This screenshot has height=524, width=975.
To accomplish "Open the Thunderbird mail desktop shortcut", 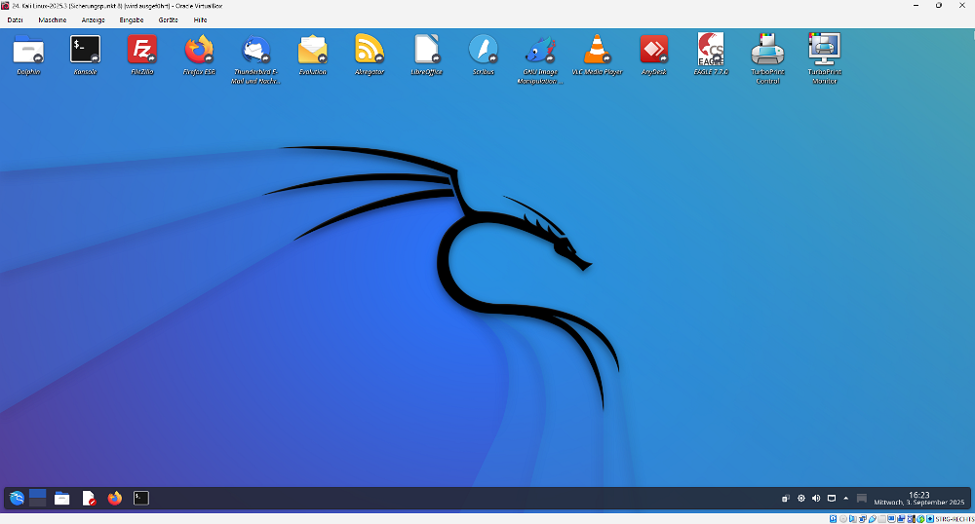I will [x=256, y=49].
